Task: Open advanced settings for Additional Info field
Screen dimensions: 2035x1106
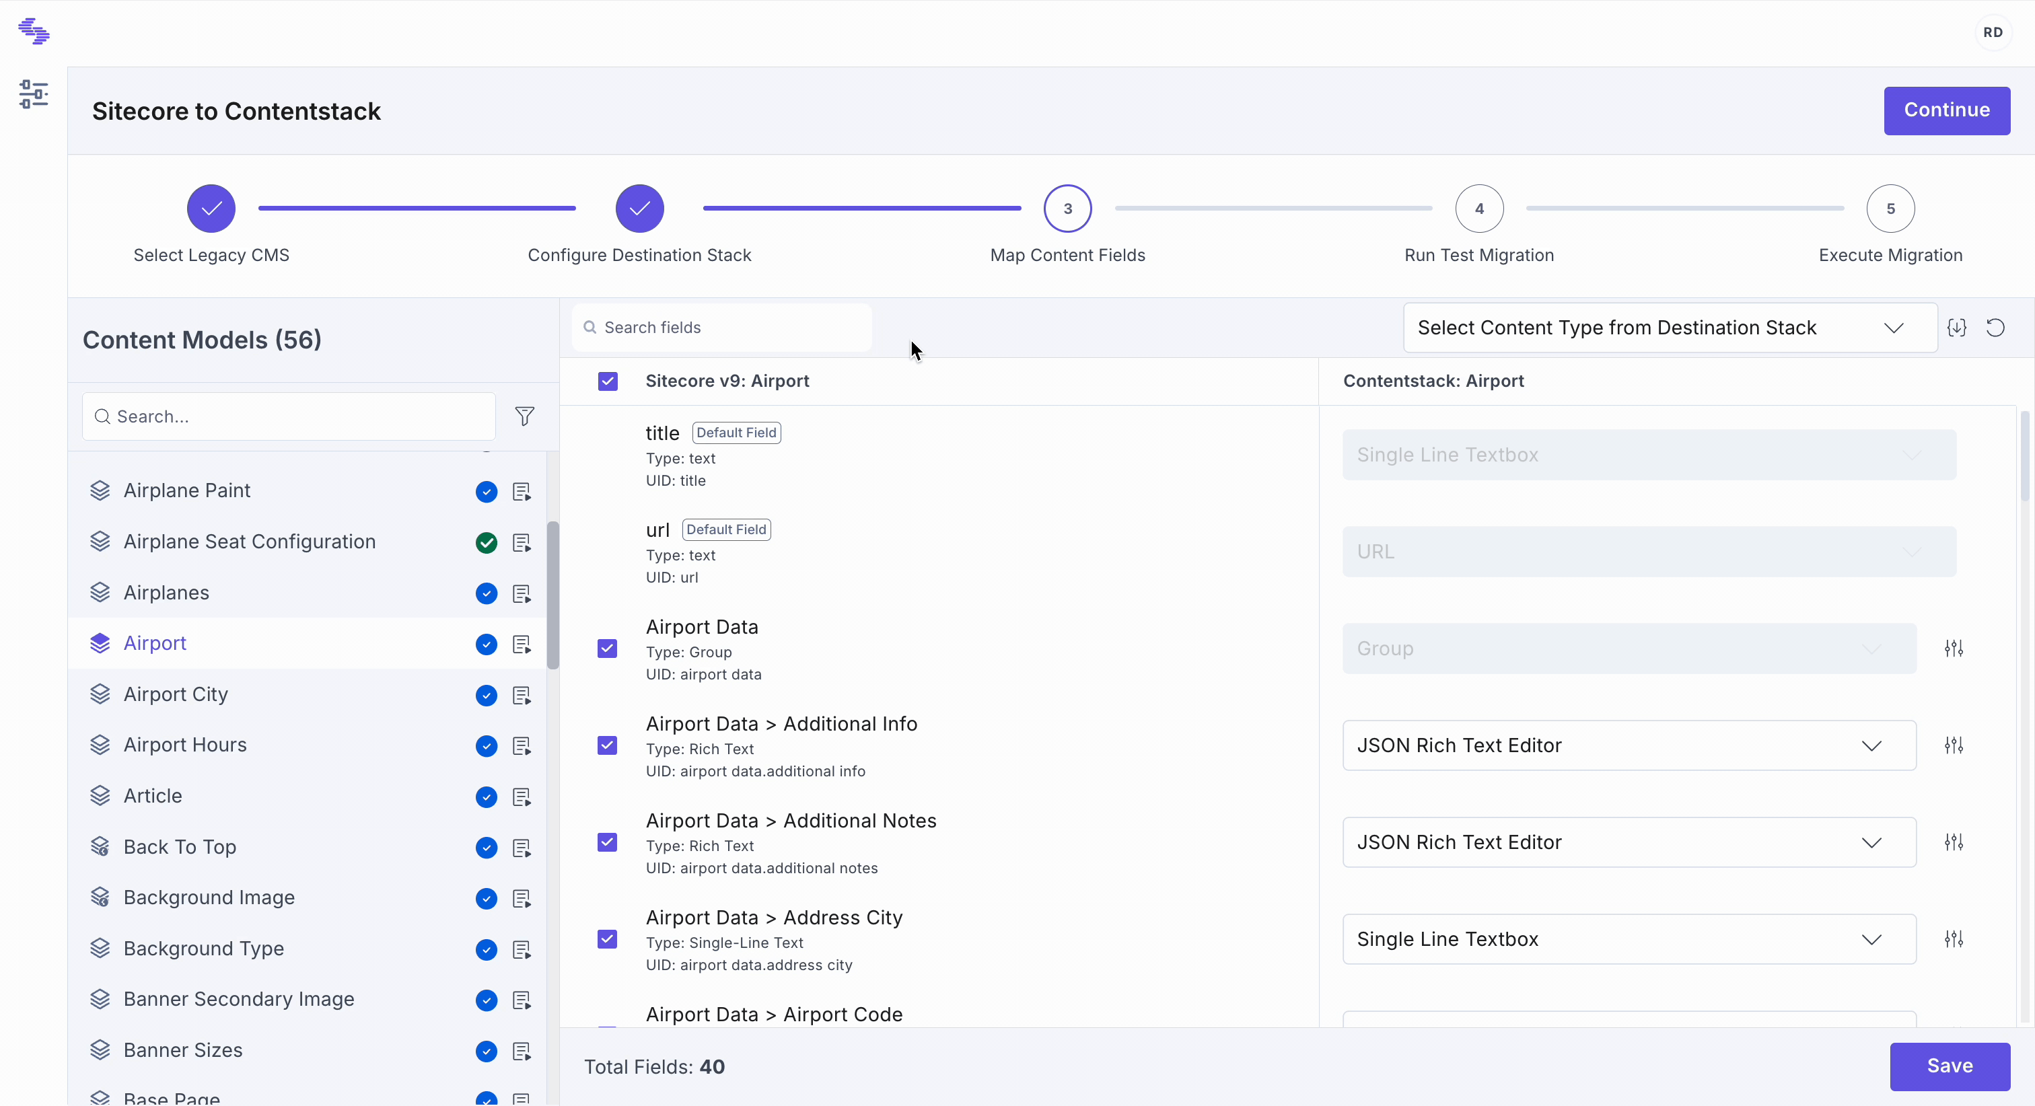Action: click(1954, 746)
